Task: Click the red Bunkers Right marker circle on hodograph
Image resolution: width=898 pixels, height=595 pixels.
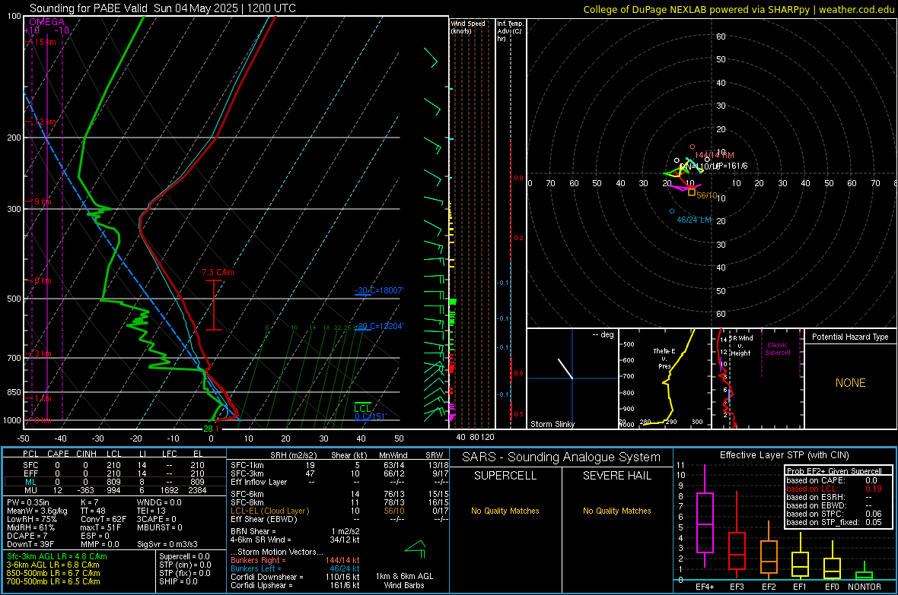Action: click(x=693, y=147)
